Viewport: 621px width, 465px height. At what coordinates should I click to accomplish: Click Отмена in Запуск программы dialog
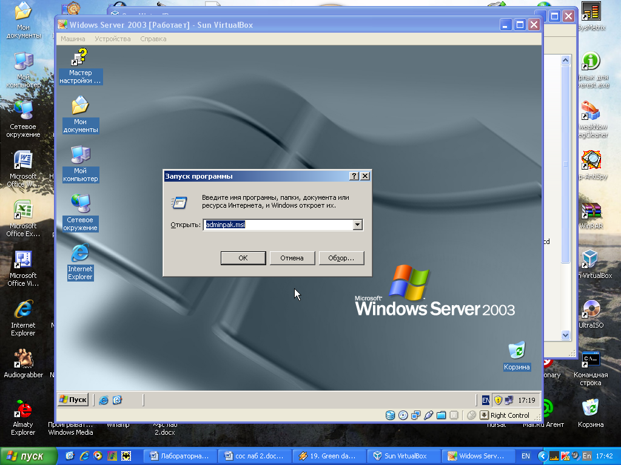click(x=292, y=258)
